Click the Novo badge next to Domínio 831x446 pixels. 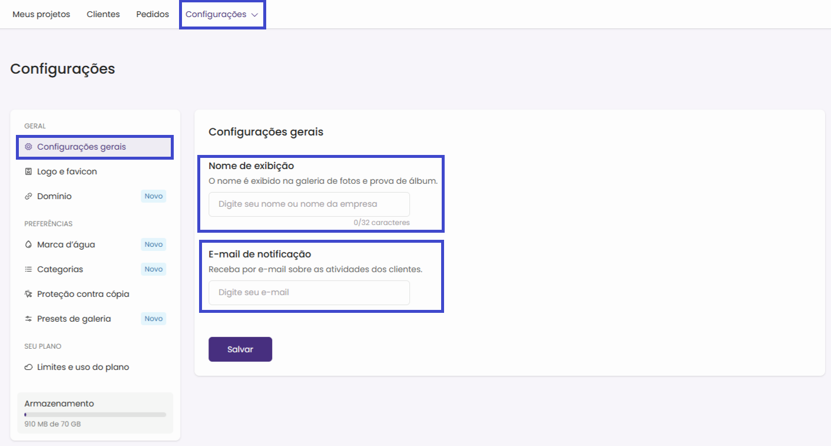[x=153, y=196]
